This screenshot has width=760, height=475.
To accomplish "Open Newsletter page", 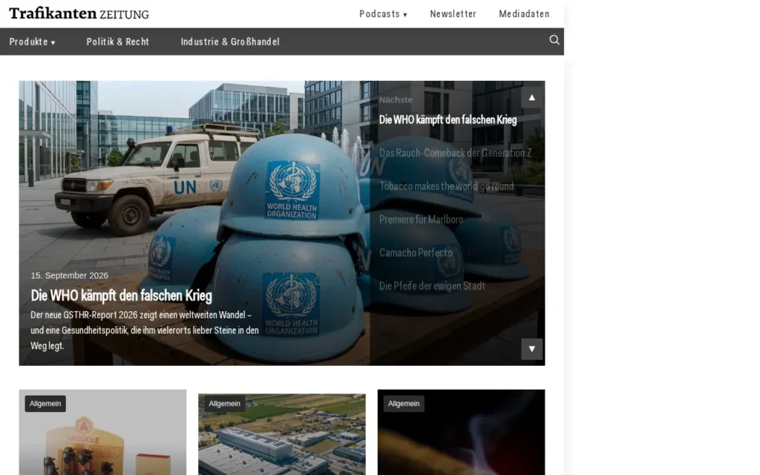I will click(x=453, y=14).
